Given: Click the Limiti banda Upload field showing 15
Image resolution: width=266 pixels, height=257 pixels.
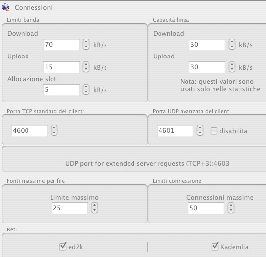Looking at the screenshot, I should (61, 67).
